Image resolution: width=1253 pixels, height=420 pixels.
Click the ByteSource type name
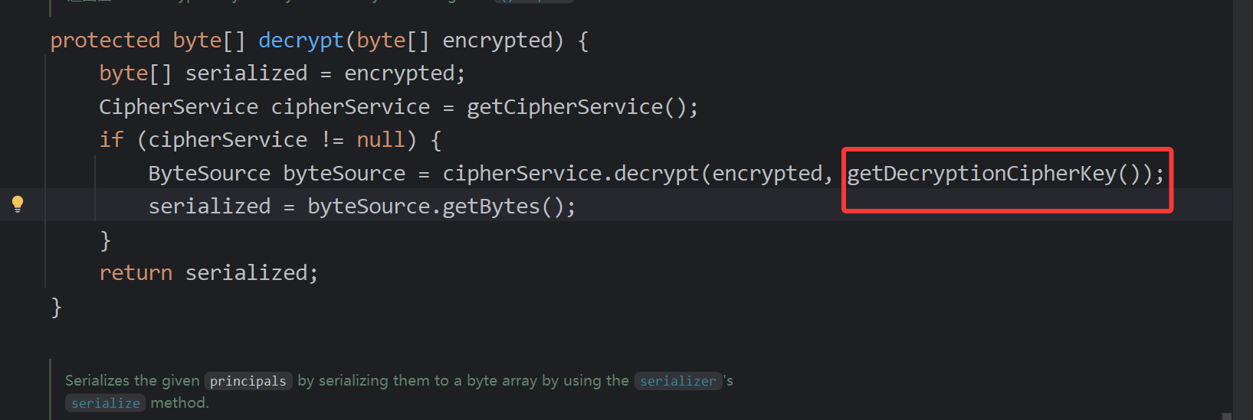(x=209, y=174)
